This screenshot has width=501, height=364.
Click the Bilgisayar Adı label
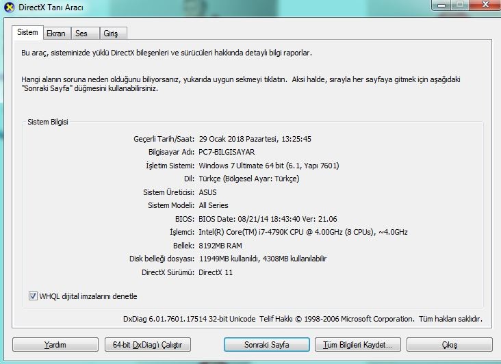[171, 152]
